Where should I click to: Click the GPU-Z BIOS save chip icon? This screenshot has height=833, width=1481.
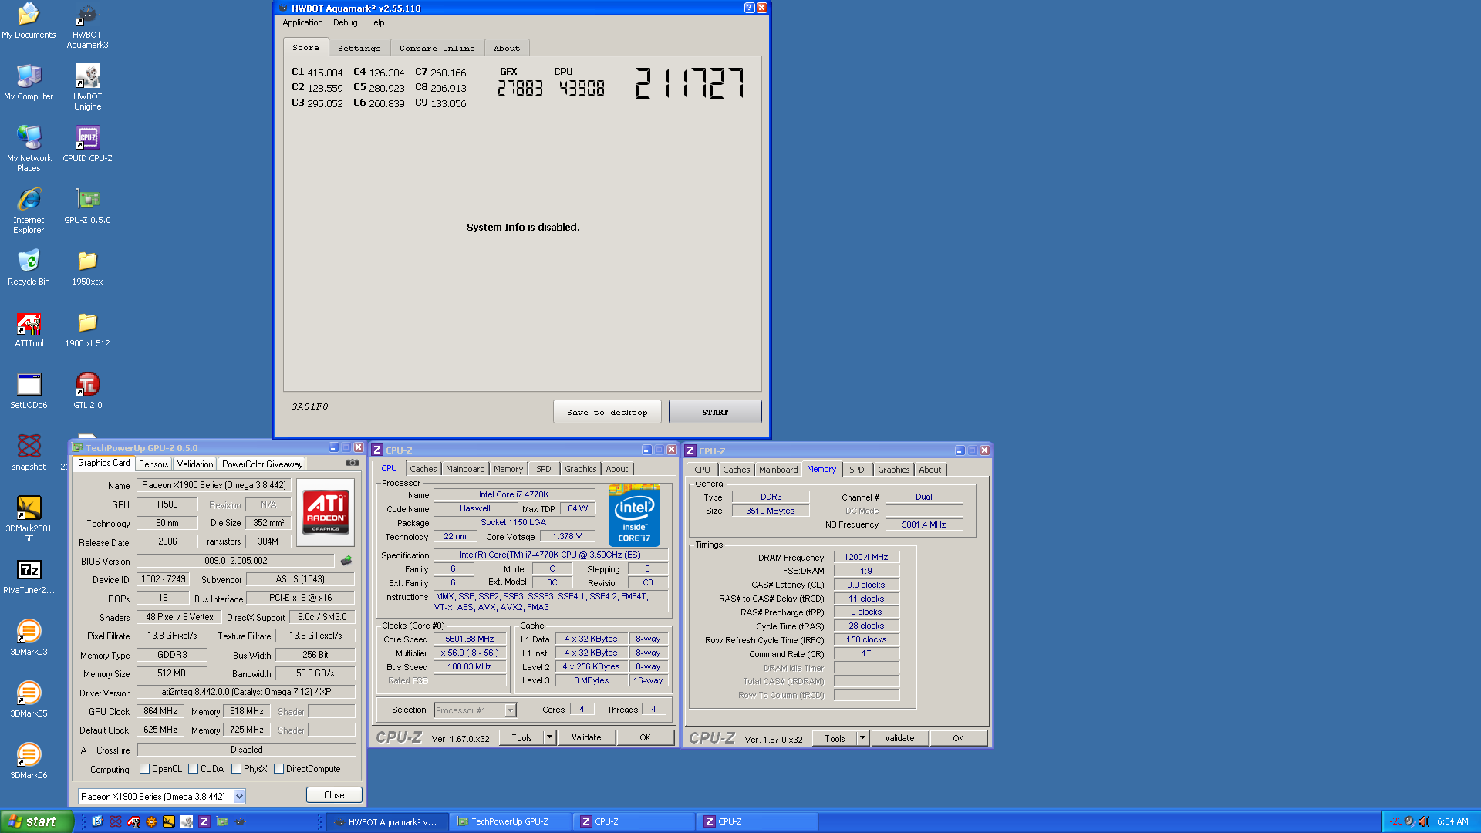(346, 561)
